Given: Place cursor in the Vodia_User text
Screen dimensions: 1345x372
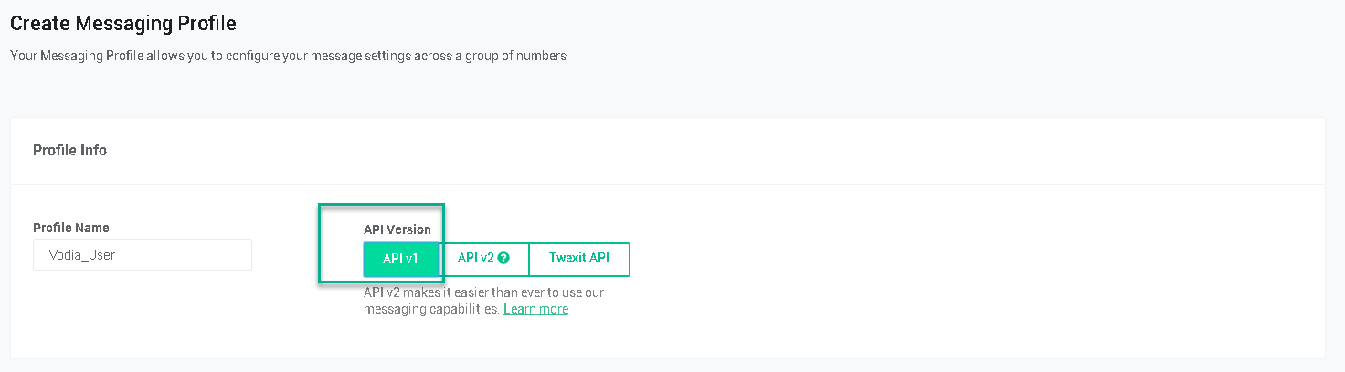Looking at the screenshot, I should point(82,255).
